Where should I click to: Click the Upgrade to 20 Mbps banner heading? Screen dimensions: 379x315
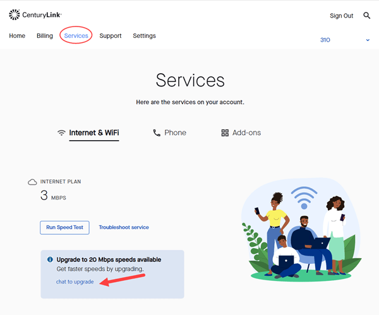109,259
